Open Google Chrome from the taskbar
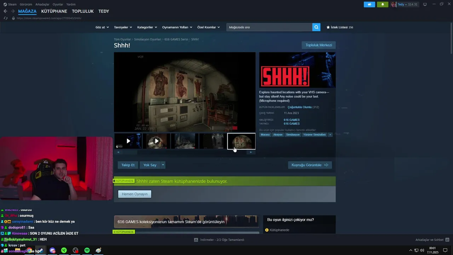This screenshot has height=255, width=453. (x=29, y=250)
